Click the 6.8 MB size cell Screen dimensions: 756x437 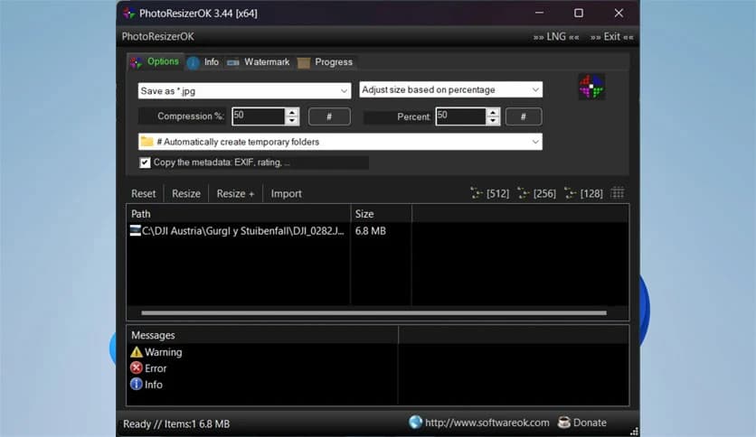tap(370, 231)
